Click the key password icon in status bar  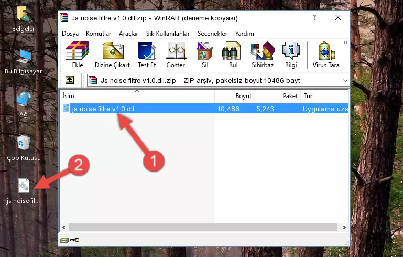point(74,240)
